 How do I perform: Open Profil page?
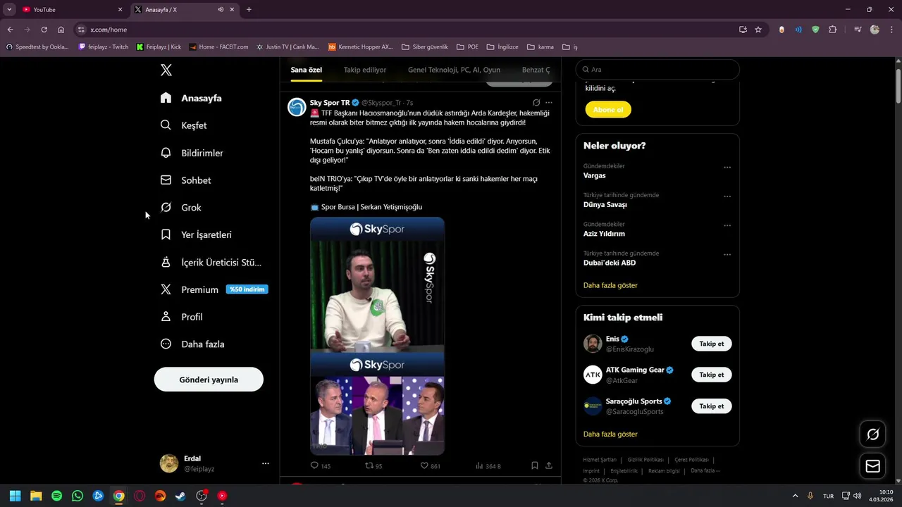(x=181, y=317)
